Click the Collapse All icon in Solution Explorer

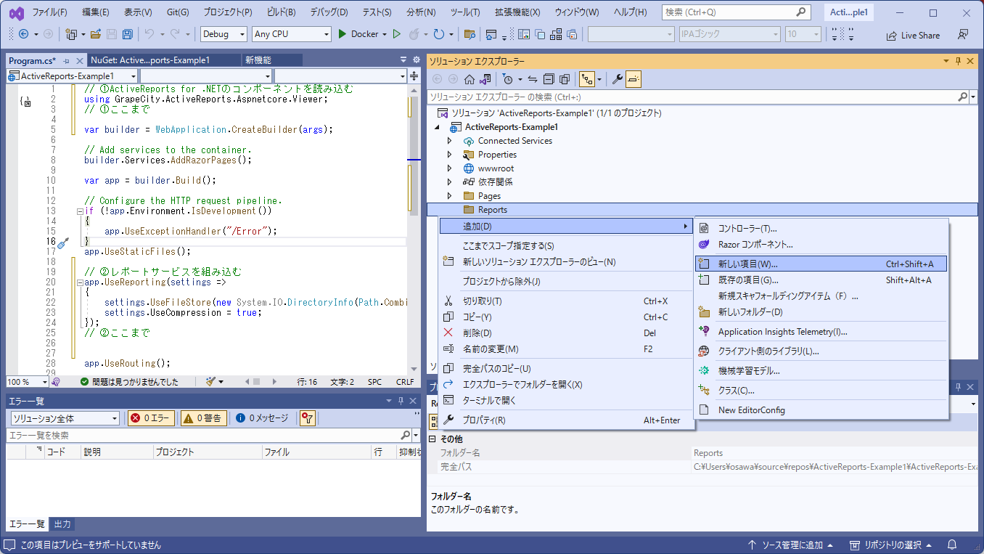coord(549,79)
